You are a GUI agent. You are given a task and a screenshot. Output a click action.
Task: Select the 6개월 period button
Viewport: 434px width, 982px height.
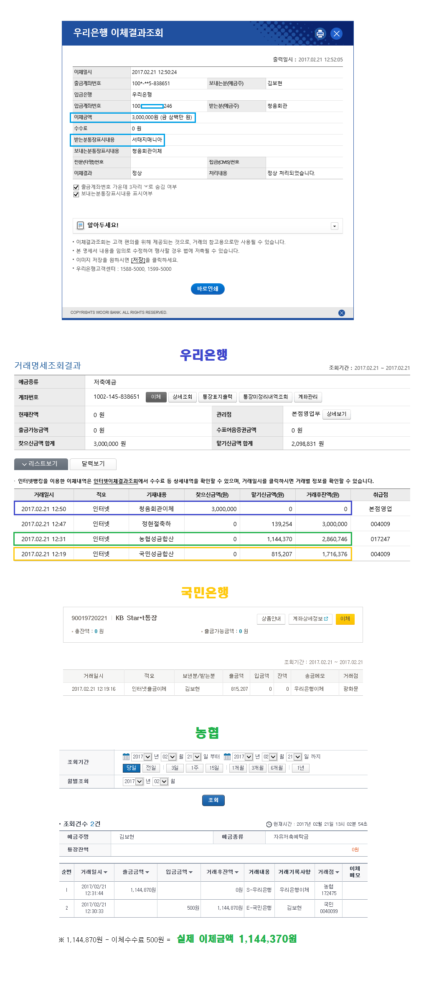(x=277, y=768)
